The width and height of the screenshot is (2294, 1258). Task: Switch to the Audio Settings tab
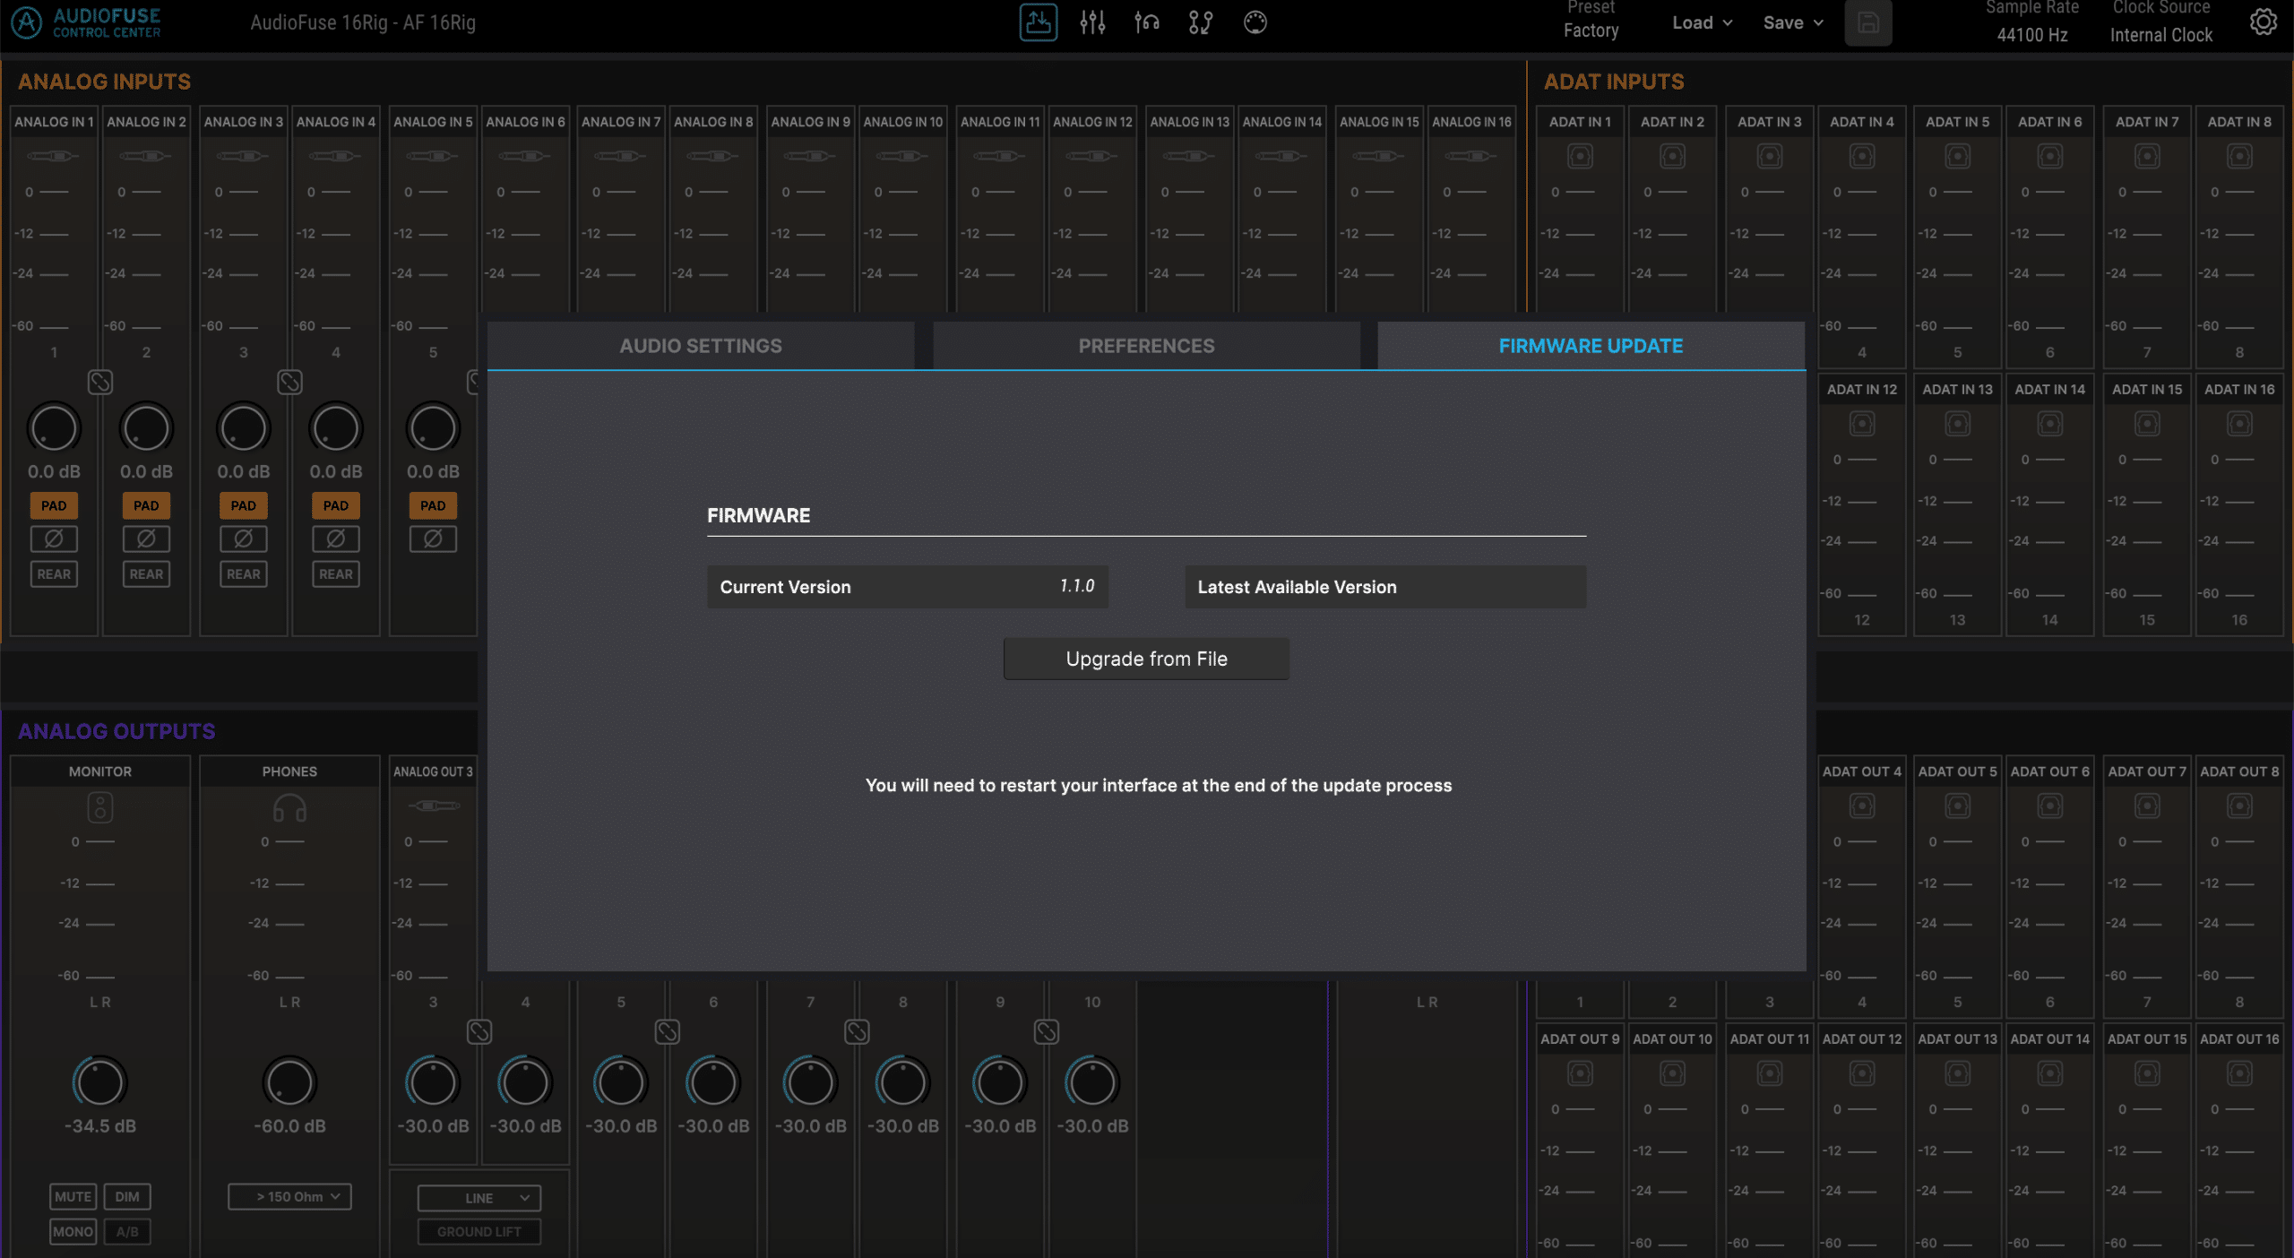[701, 346]
